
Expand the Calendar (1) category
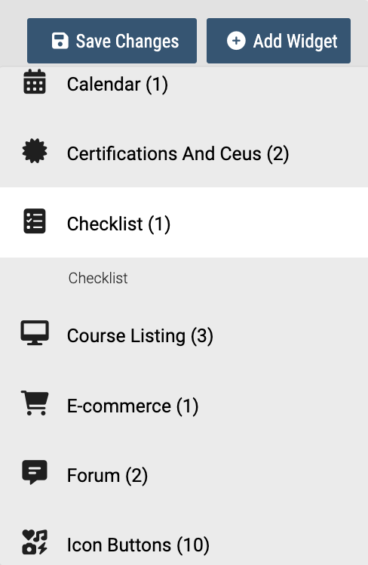pos(184,85)
